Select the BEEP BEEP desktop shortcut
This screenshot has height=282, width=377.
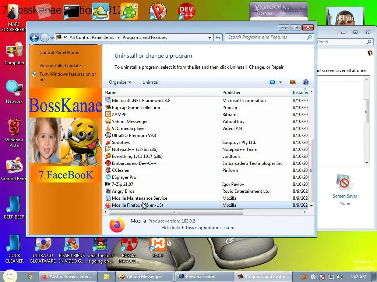pyautogui.click(x=14, y=207)
